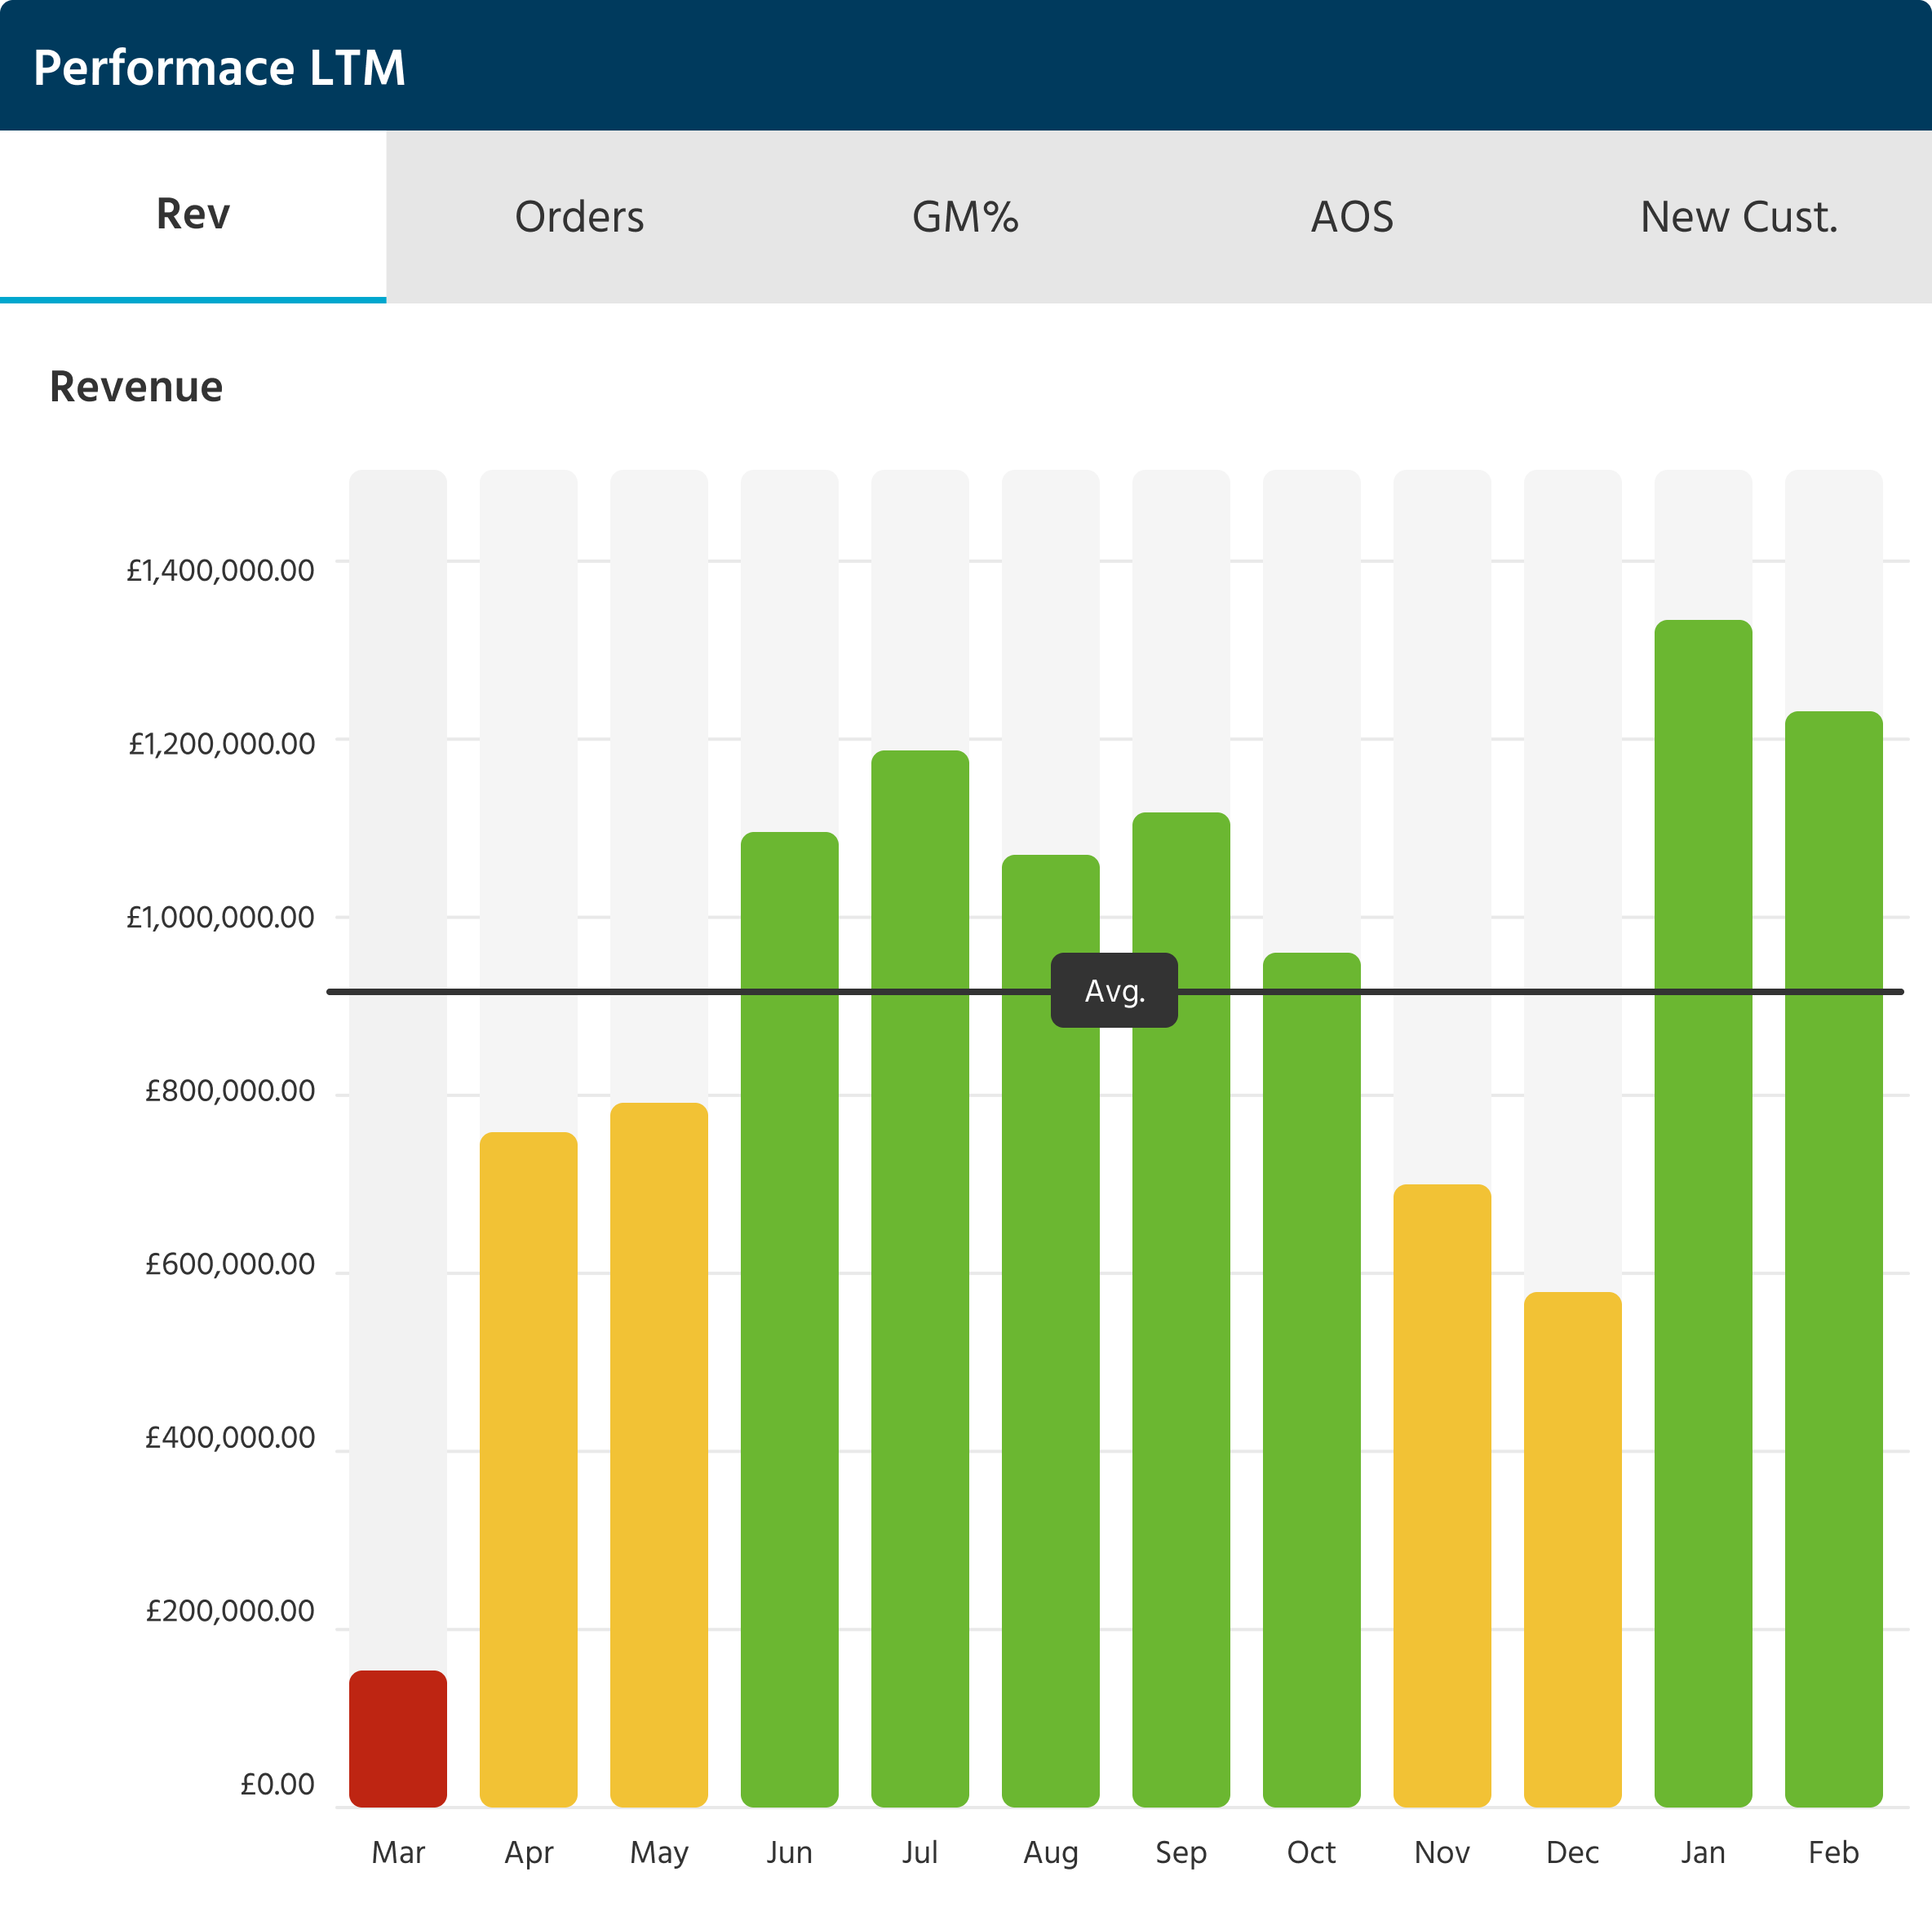
Task: Select the tallest Jan revenue bar
Action: click(x=1703, y=1213)
